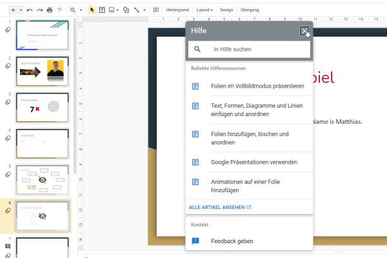Click the article icon beside Folien im Vollbildmodus
Image resolution: width=387 pixels, height=258 pixels.
195,86
